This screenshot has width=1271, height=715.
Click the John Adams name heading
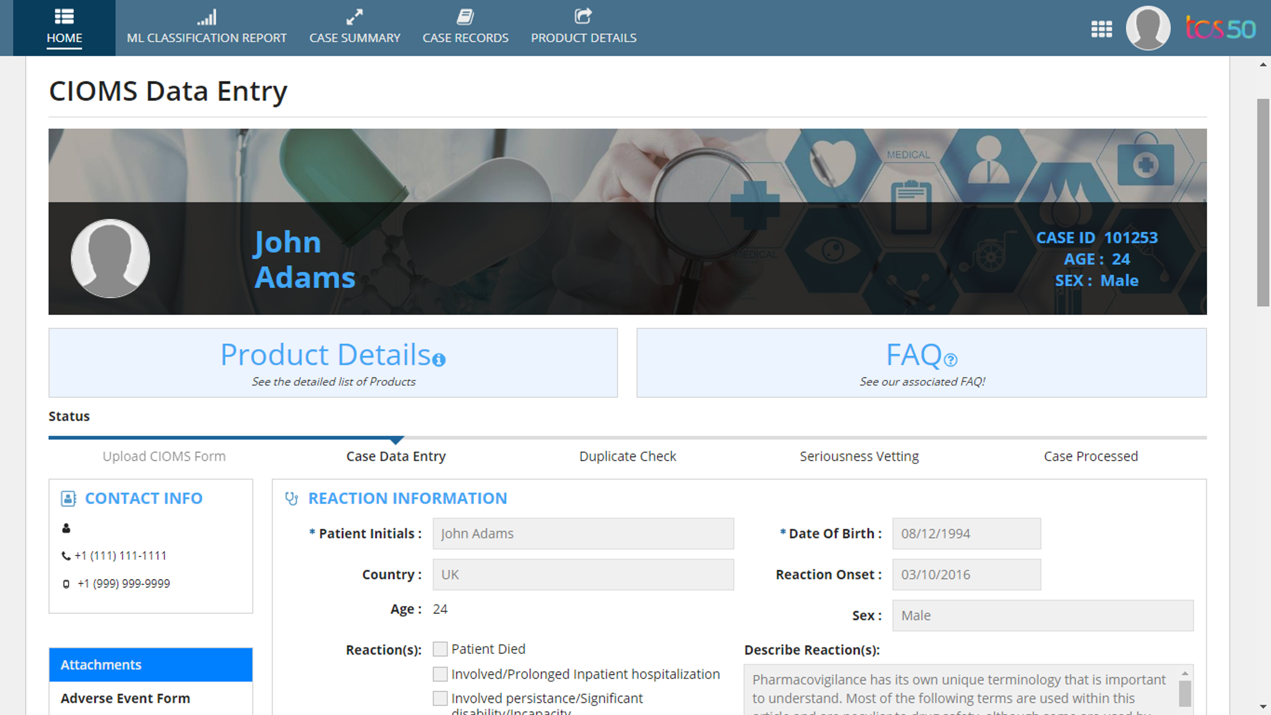(x=305, y=260)
